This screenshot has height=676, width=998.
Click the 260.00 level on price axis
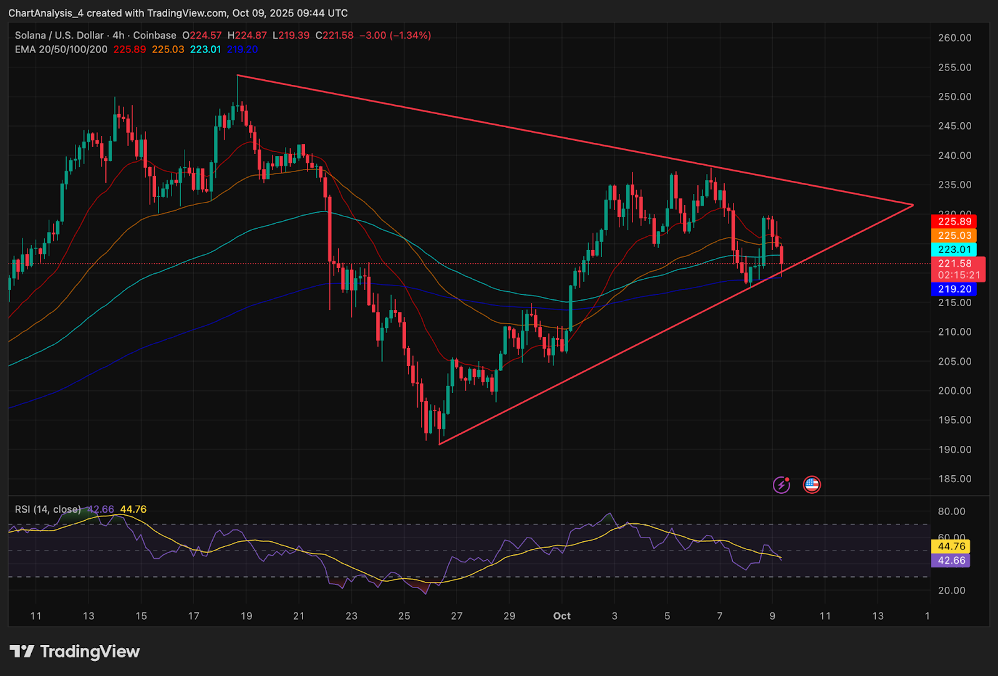click(x=954, y=38)
